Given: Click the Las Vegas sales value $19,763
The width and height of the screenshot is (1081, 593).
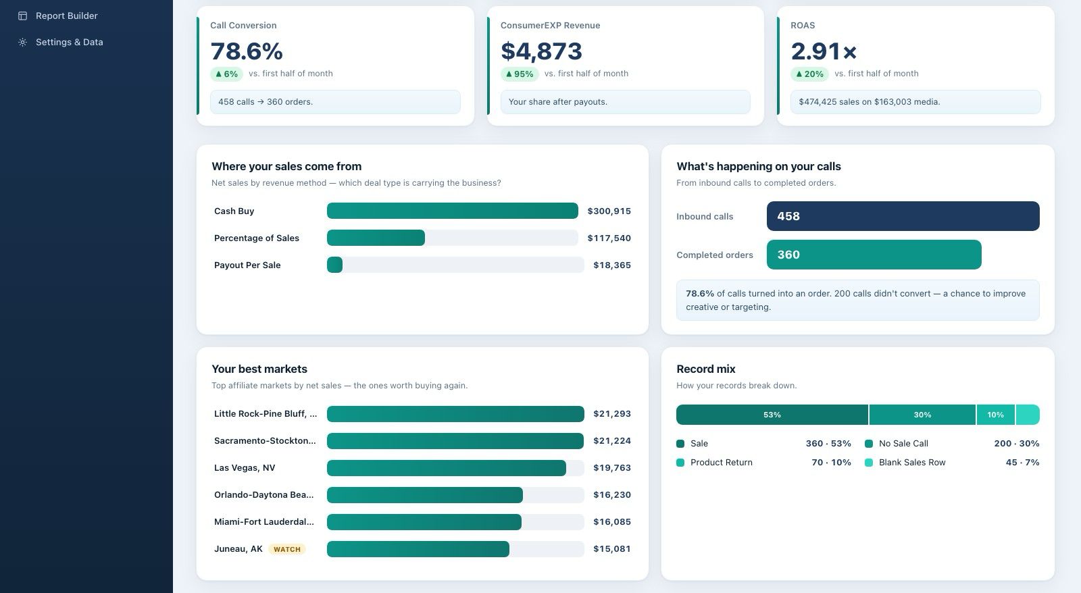Looking at the screenshot, I should click(x=612, y=467).
